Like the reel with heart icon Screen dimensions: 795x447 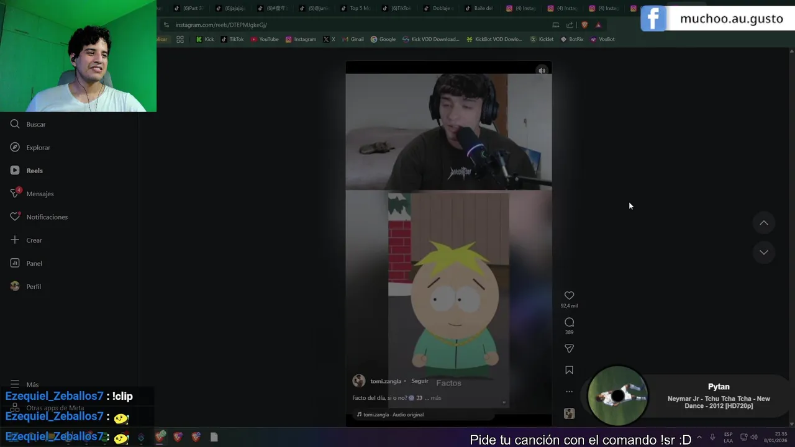569,296
